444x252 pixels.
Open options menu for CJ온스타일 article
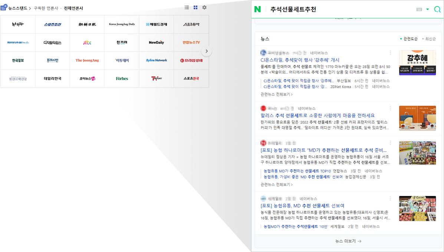click(x=390, y=53)
